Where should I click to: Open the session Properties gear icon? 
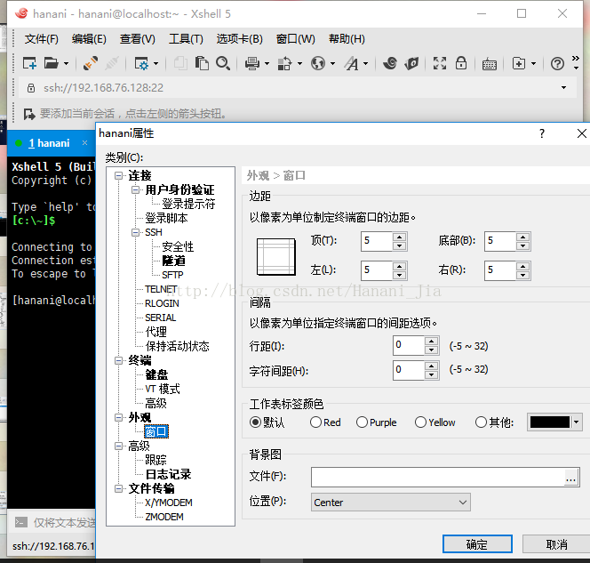[142, 63]
